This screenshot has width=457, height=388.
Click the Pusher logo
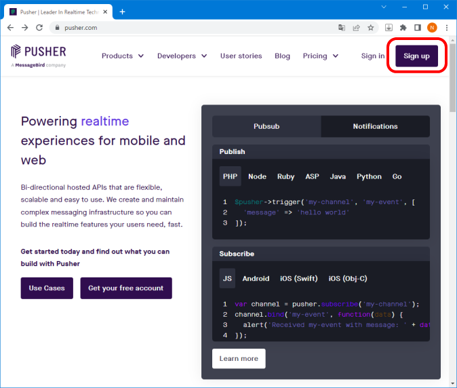(39, 52)
